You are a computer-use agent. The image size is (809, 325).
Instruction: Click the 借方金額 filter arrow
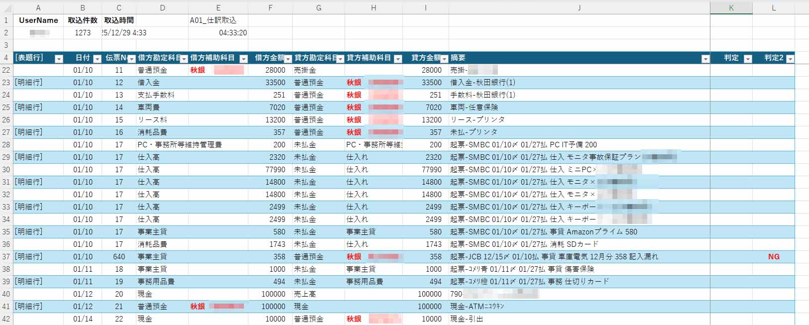288,59
